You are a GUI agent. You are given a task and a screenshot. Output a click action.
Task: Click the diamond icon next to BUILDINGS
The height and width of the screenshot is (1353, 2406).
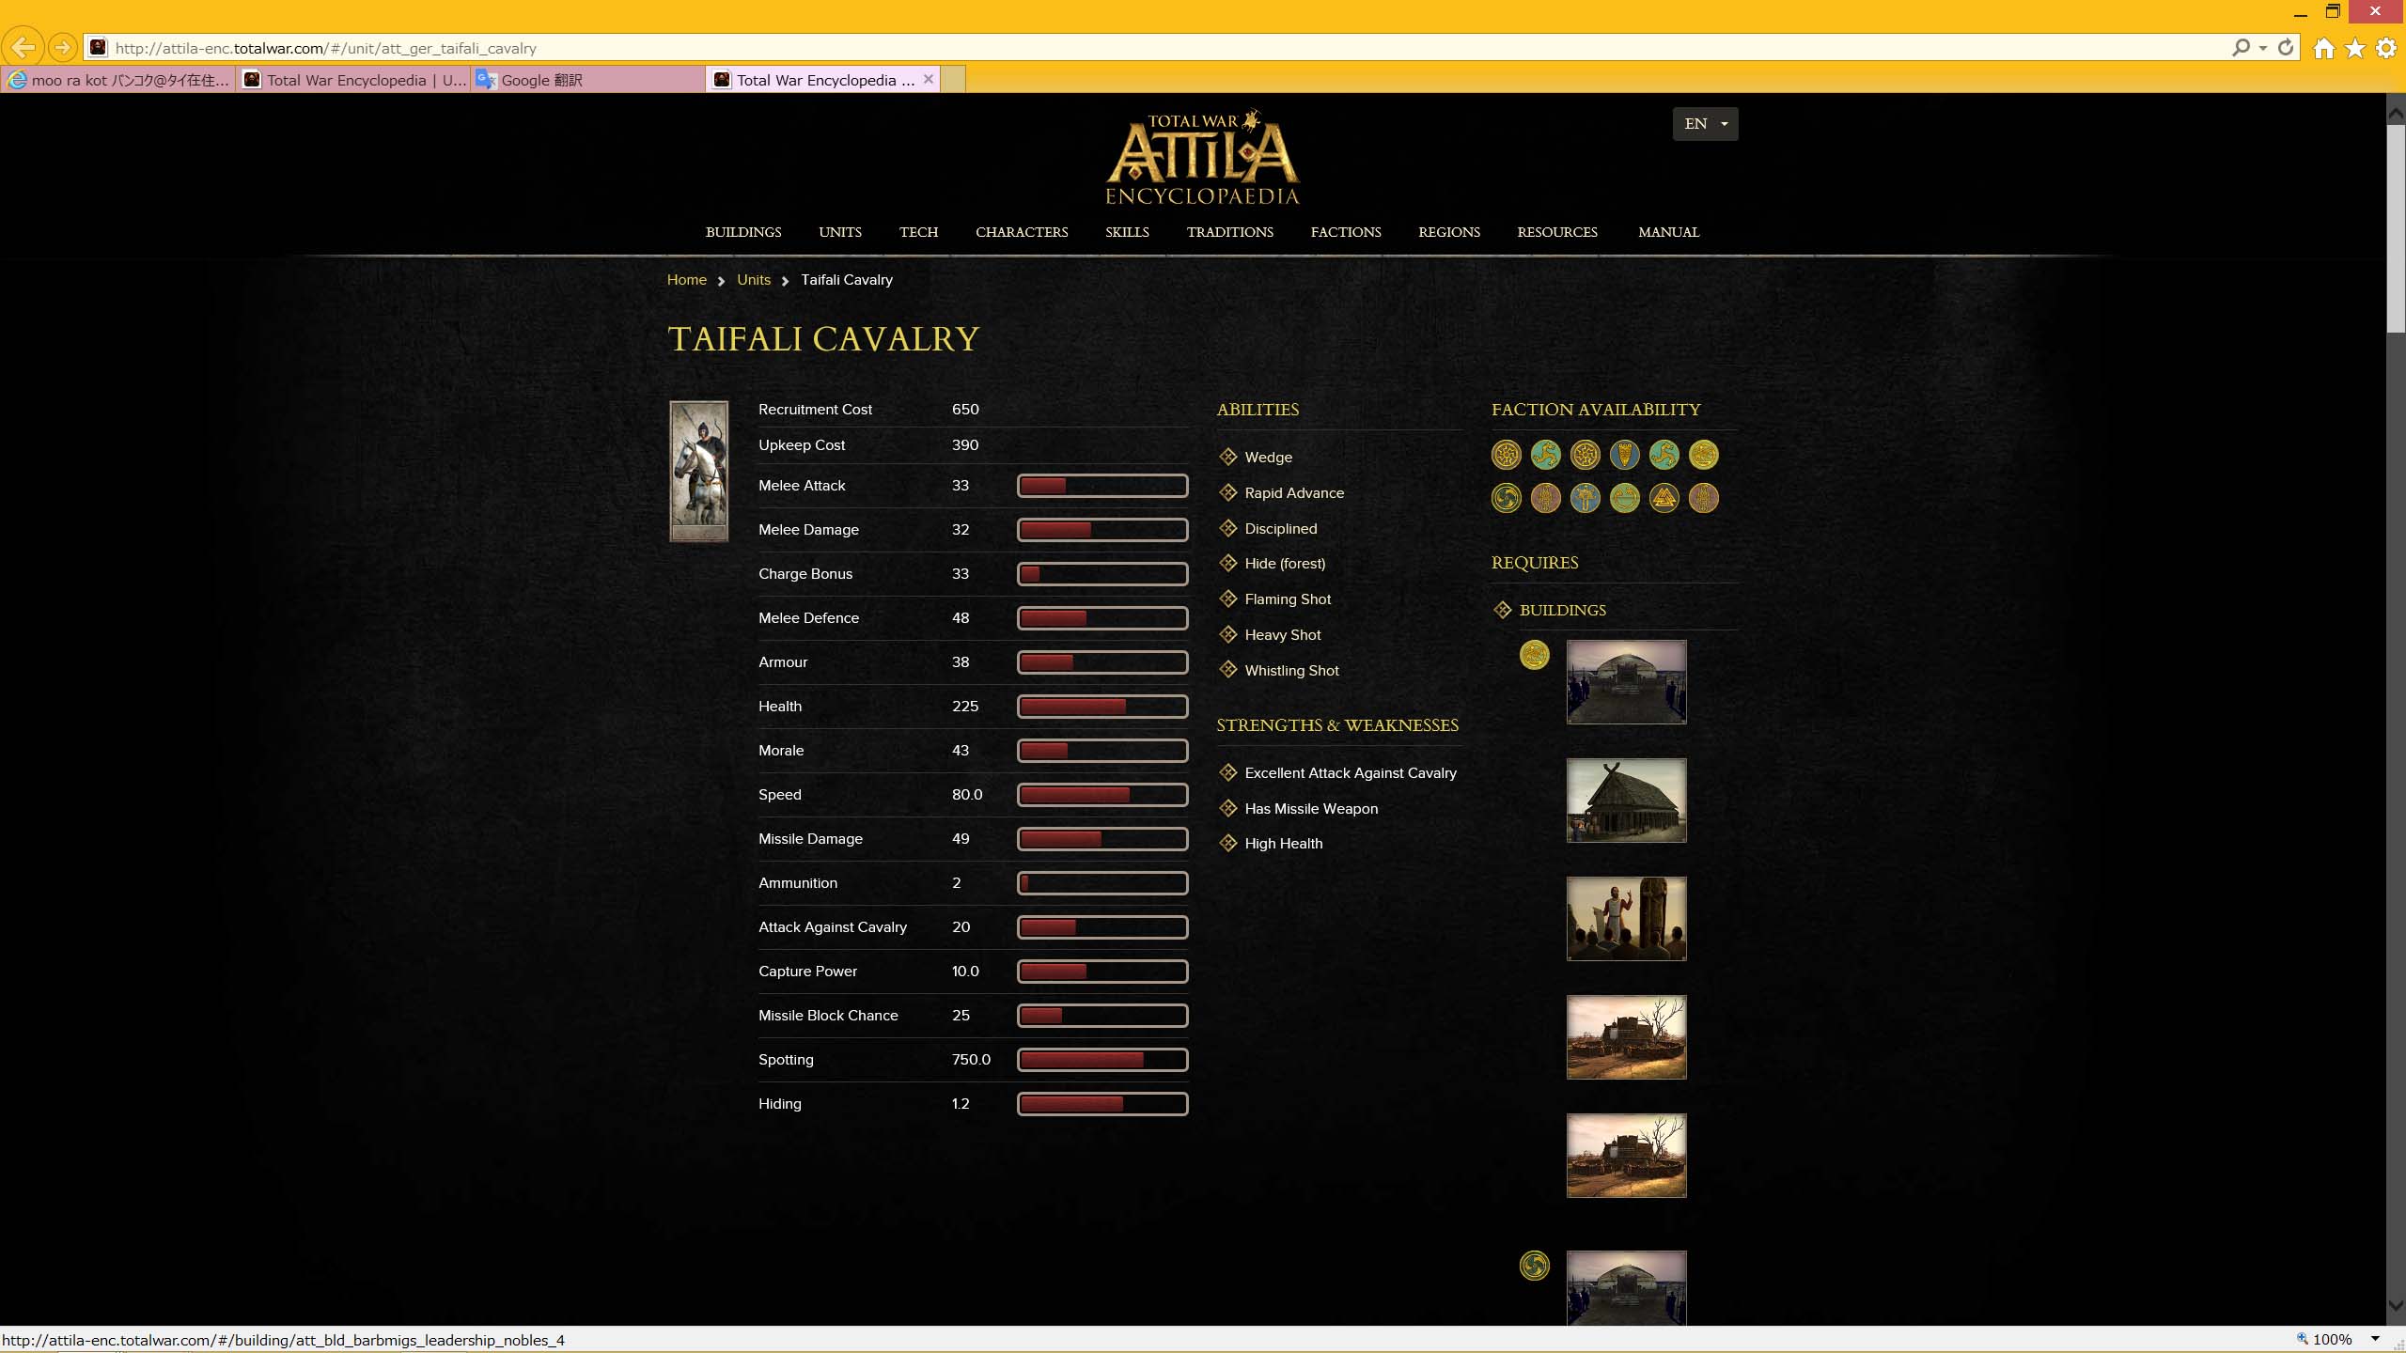[1502, 610]
